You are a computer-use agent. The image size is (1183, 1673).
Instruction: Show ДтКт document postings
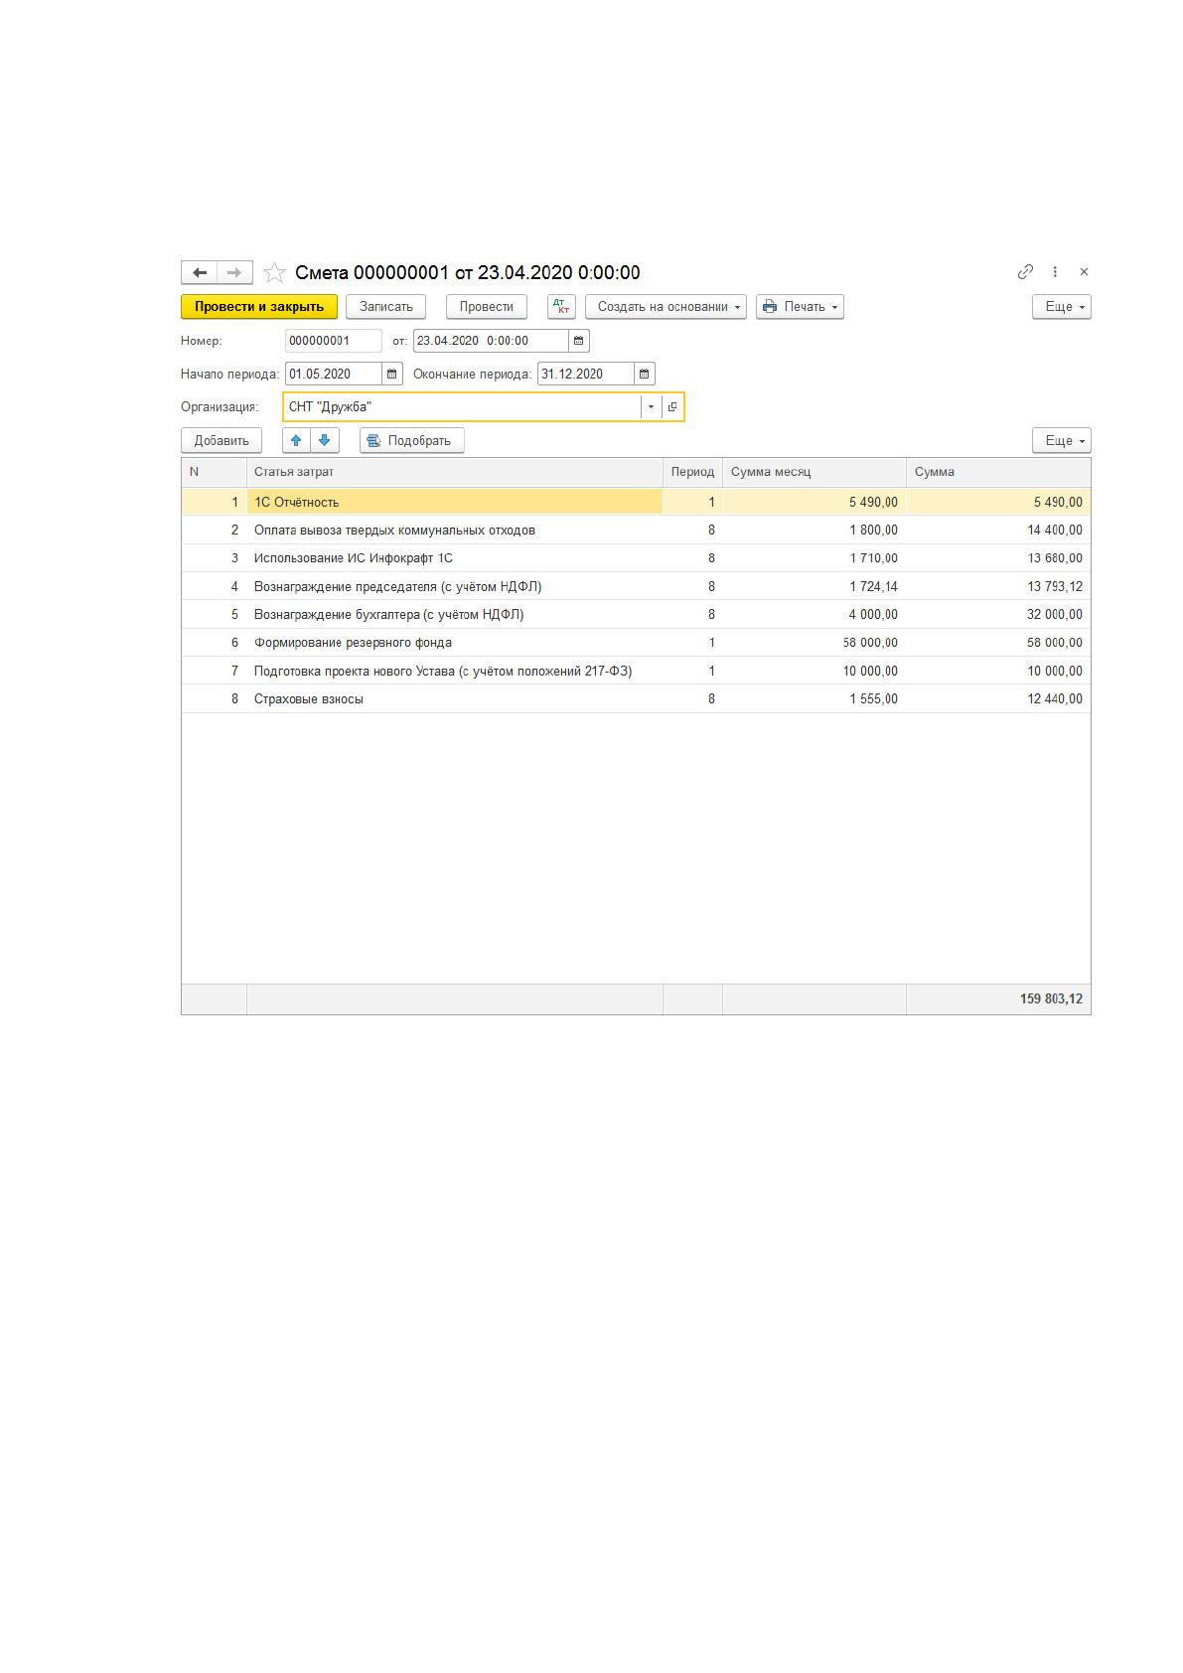click(561, 306)
